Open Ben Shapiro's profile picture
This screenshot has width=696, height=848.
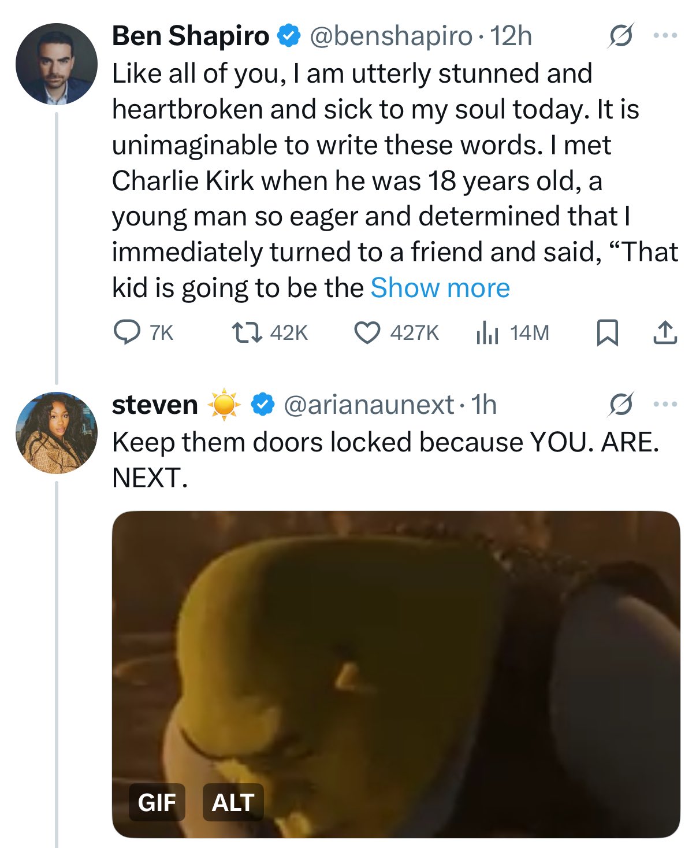click(x=56, y=64)
